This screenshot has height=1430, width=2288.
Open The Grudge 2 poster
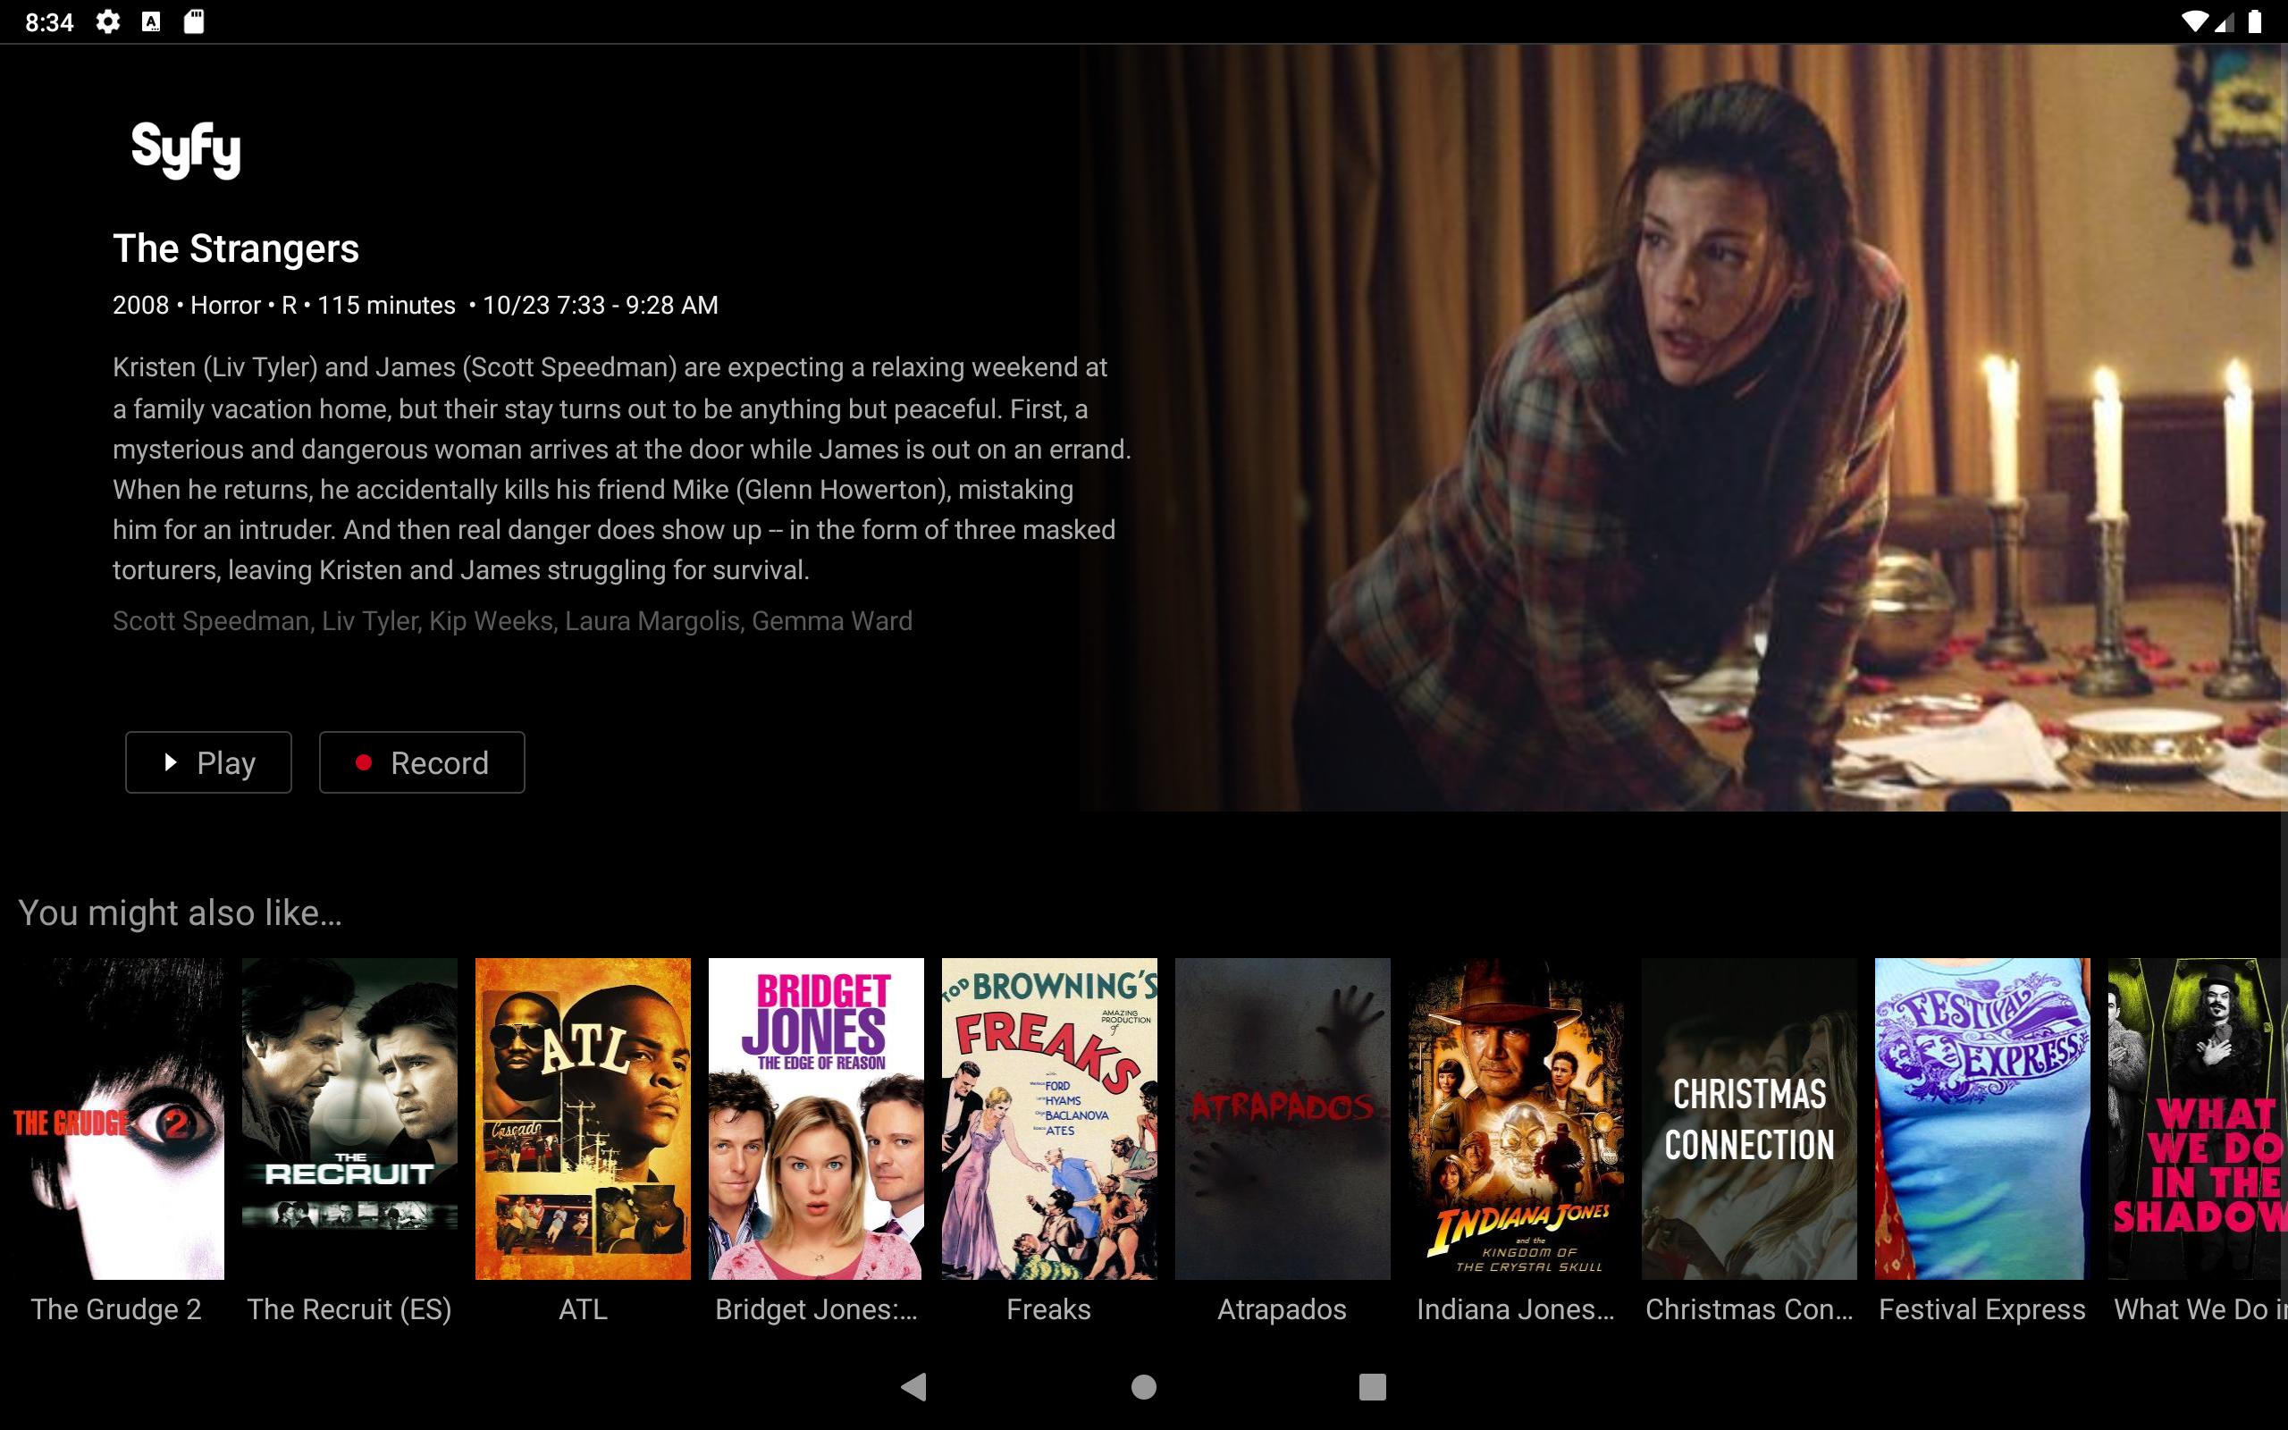pyautogui.click(x=116, y=1119)
